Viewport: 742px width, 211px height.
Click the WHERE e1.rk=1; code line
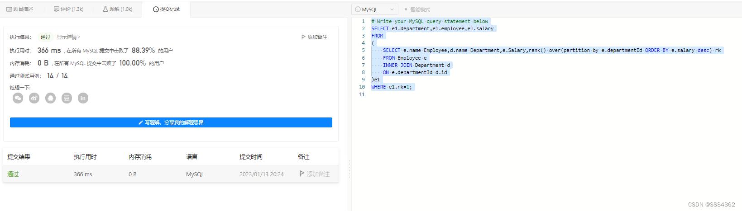click(392, 87)
